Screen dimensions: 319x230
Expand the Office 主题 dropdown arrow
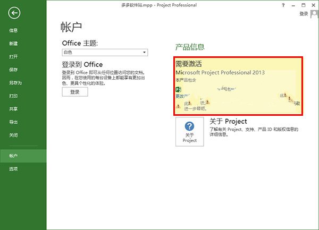click(144, 53)
